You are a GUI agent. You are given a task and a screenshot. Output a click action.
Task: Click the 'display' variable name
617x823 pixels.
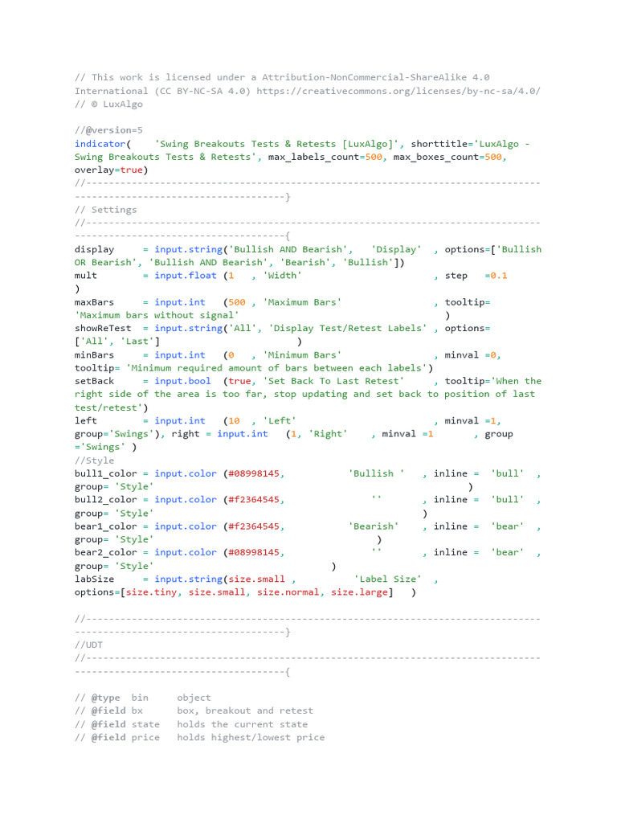point(95,249)
